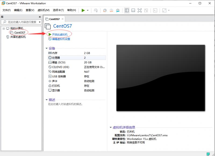Open the library search dropdown arrow

pyautogui.click(x=40, y=22)
